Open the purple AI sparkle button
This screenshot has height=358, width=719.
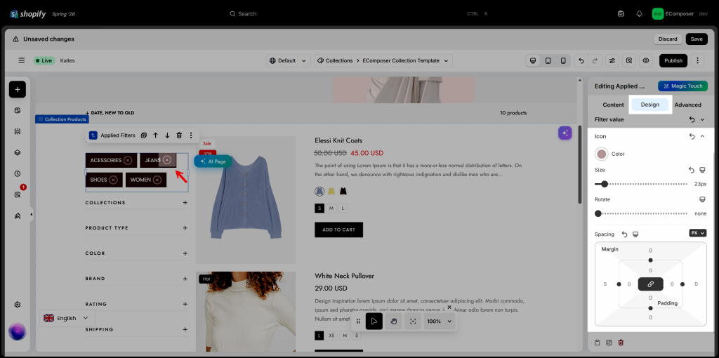pos(565,133)
